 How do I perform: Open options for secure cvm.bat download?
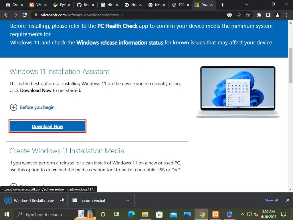128,201
